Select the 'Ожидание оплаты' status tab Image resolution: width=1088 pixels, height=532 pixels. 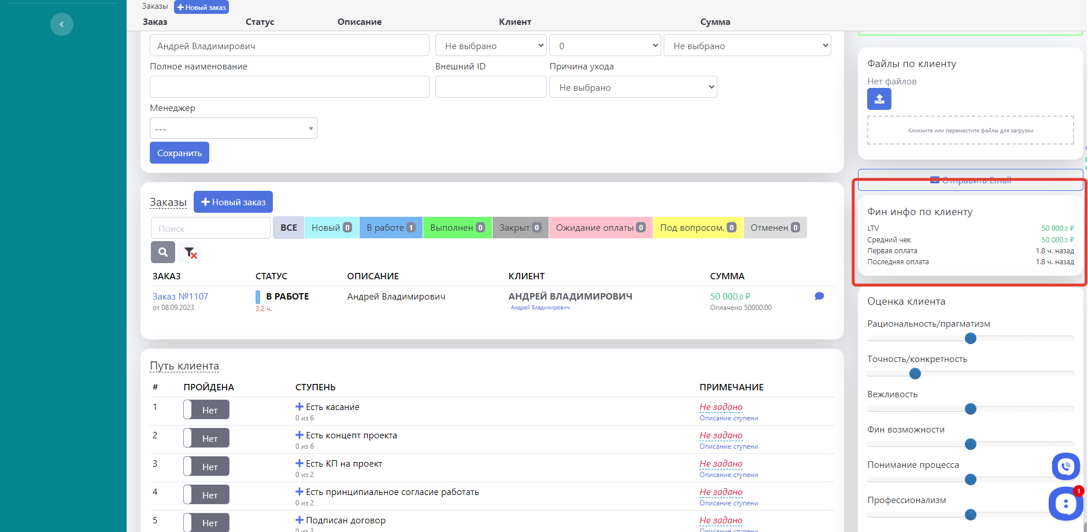(x=600, y=228)
